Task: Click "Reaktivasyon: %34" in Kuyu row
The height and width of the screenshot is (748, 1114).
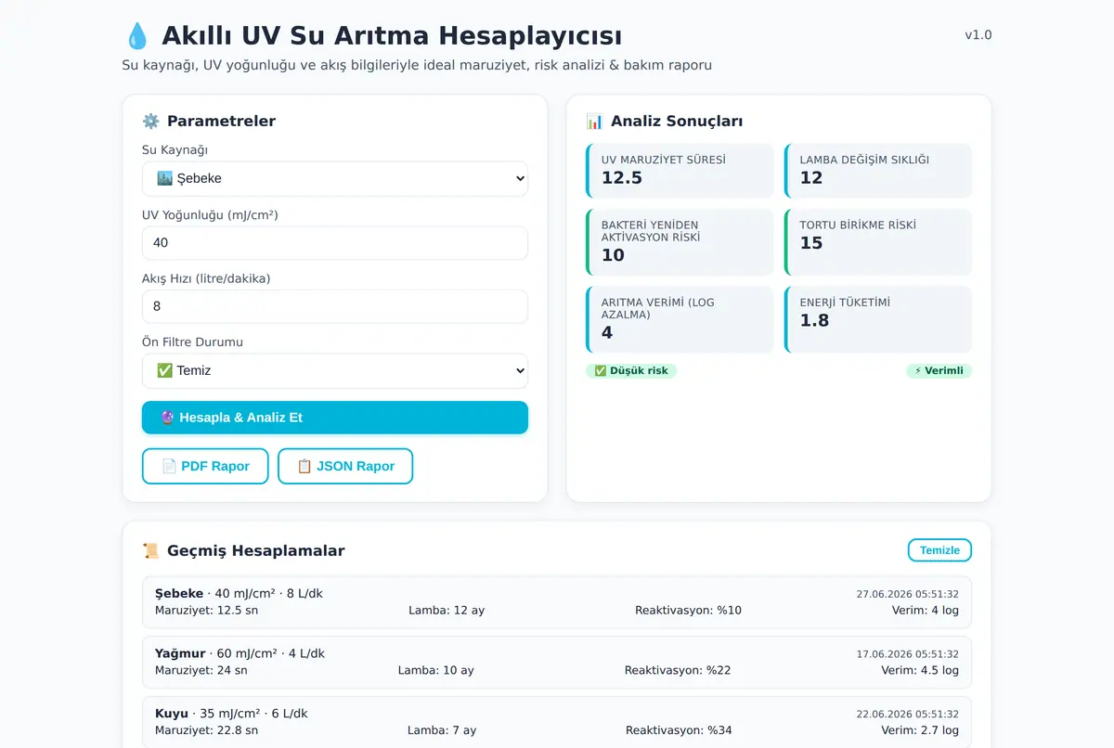Action: point(679,730)
